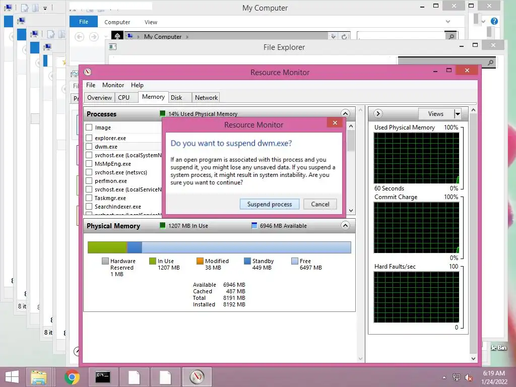Open the Windows Start button
This screenshot has height=387, width=516.
(12, 377)
